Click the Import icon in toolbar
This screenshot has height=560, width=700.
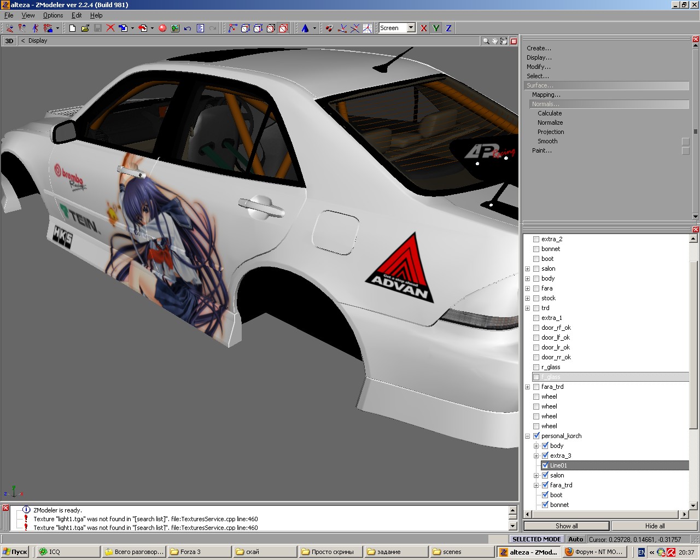[123, 28]
